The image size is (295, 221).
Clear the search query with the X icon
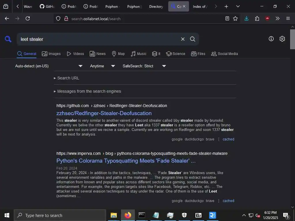click(183, 39)
